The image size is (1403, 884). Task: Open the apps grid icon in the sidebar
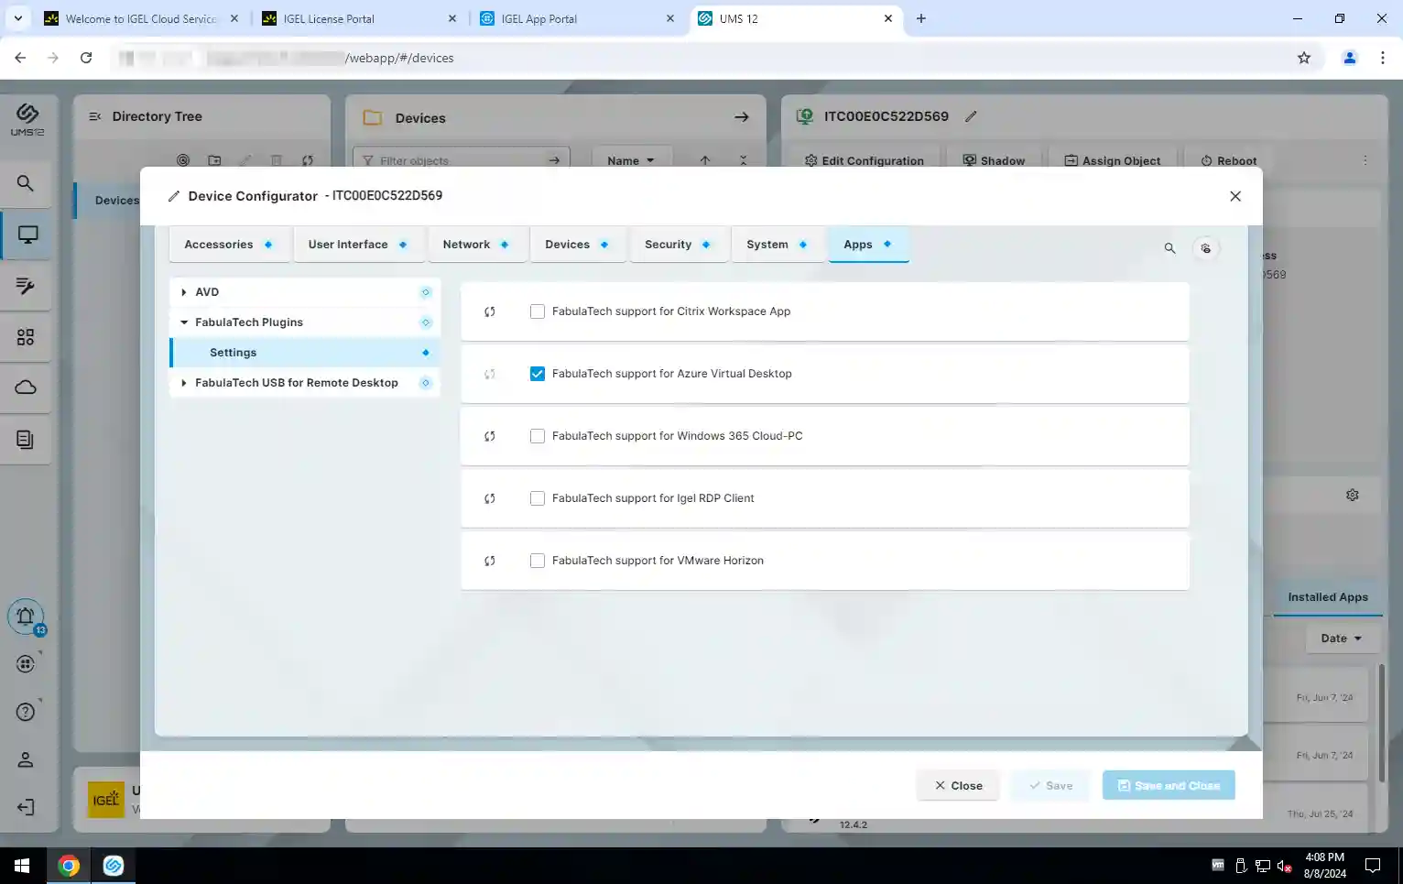[26, 338]
